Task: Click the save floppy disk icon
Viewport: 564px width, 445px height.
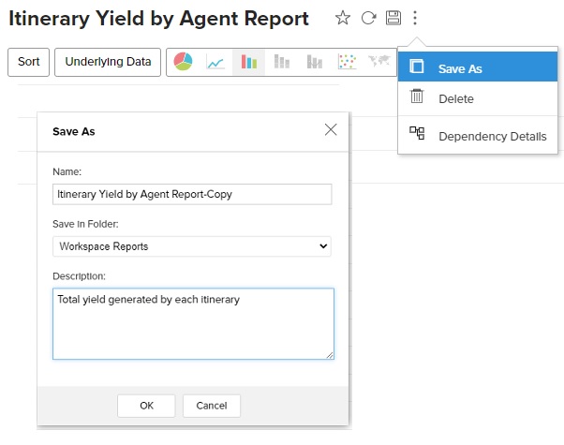Action: [393, 18]
